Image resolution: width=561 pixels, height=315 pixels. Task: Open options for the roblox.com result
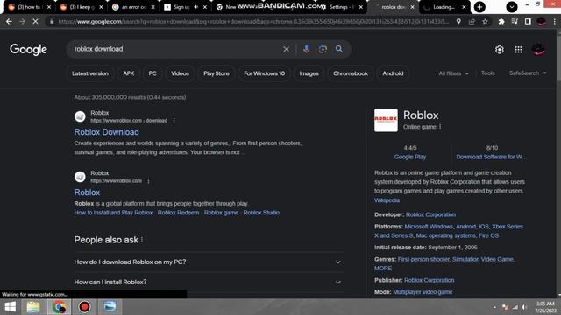coord(148,181)
